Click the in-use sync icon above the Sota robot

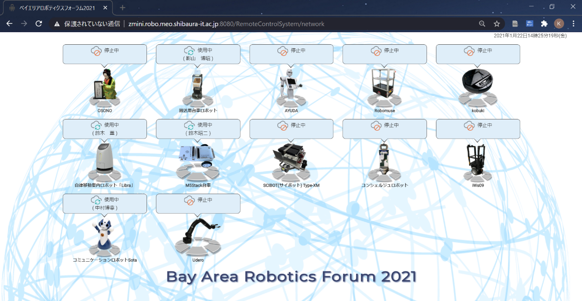[96, 200]
